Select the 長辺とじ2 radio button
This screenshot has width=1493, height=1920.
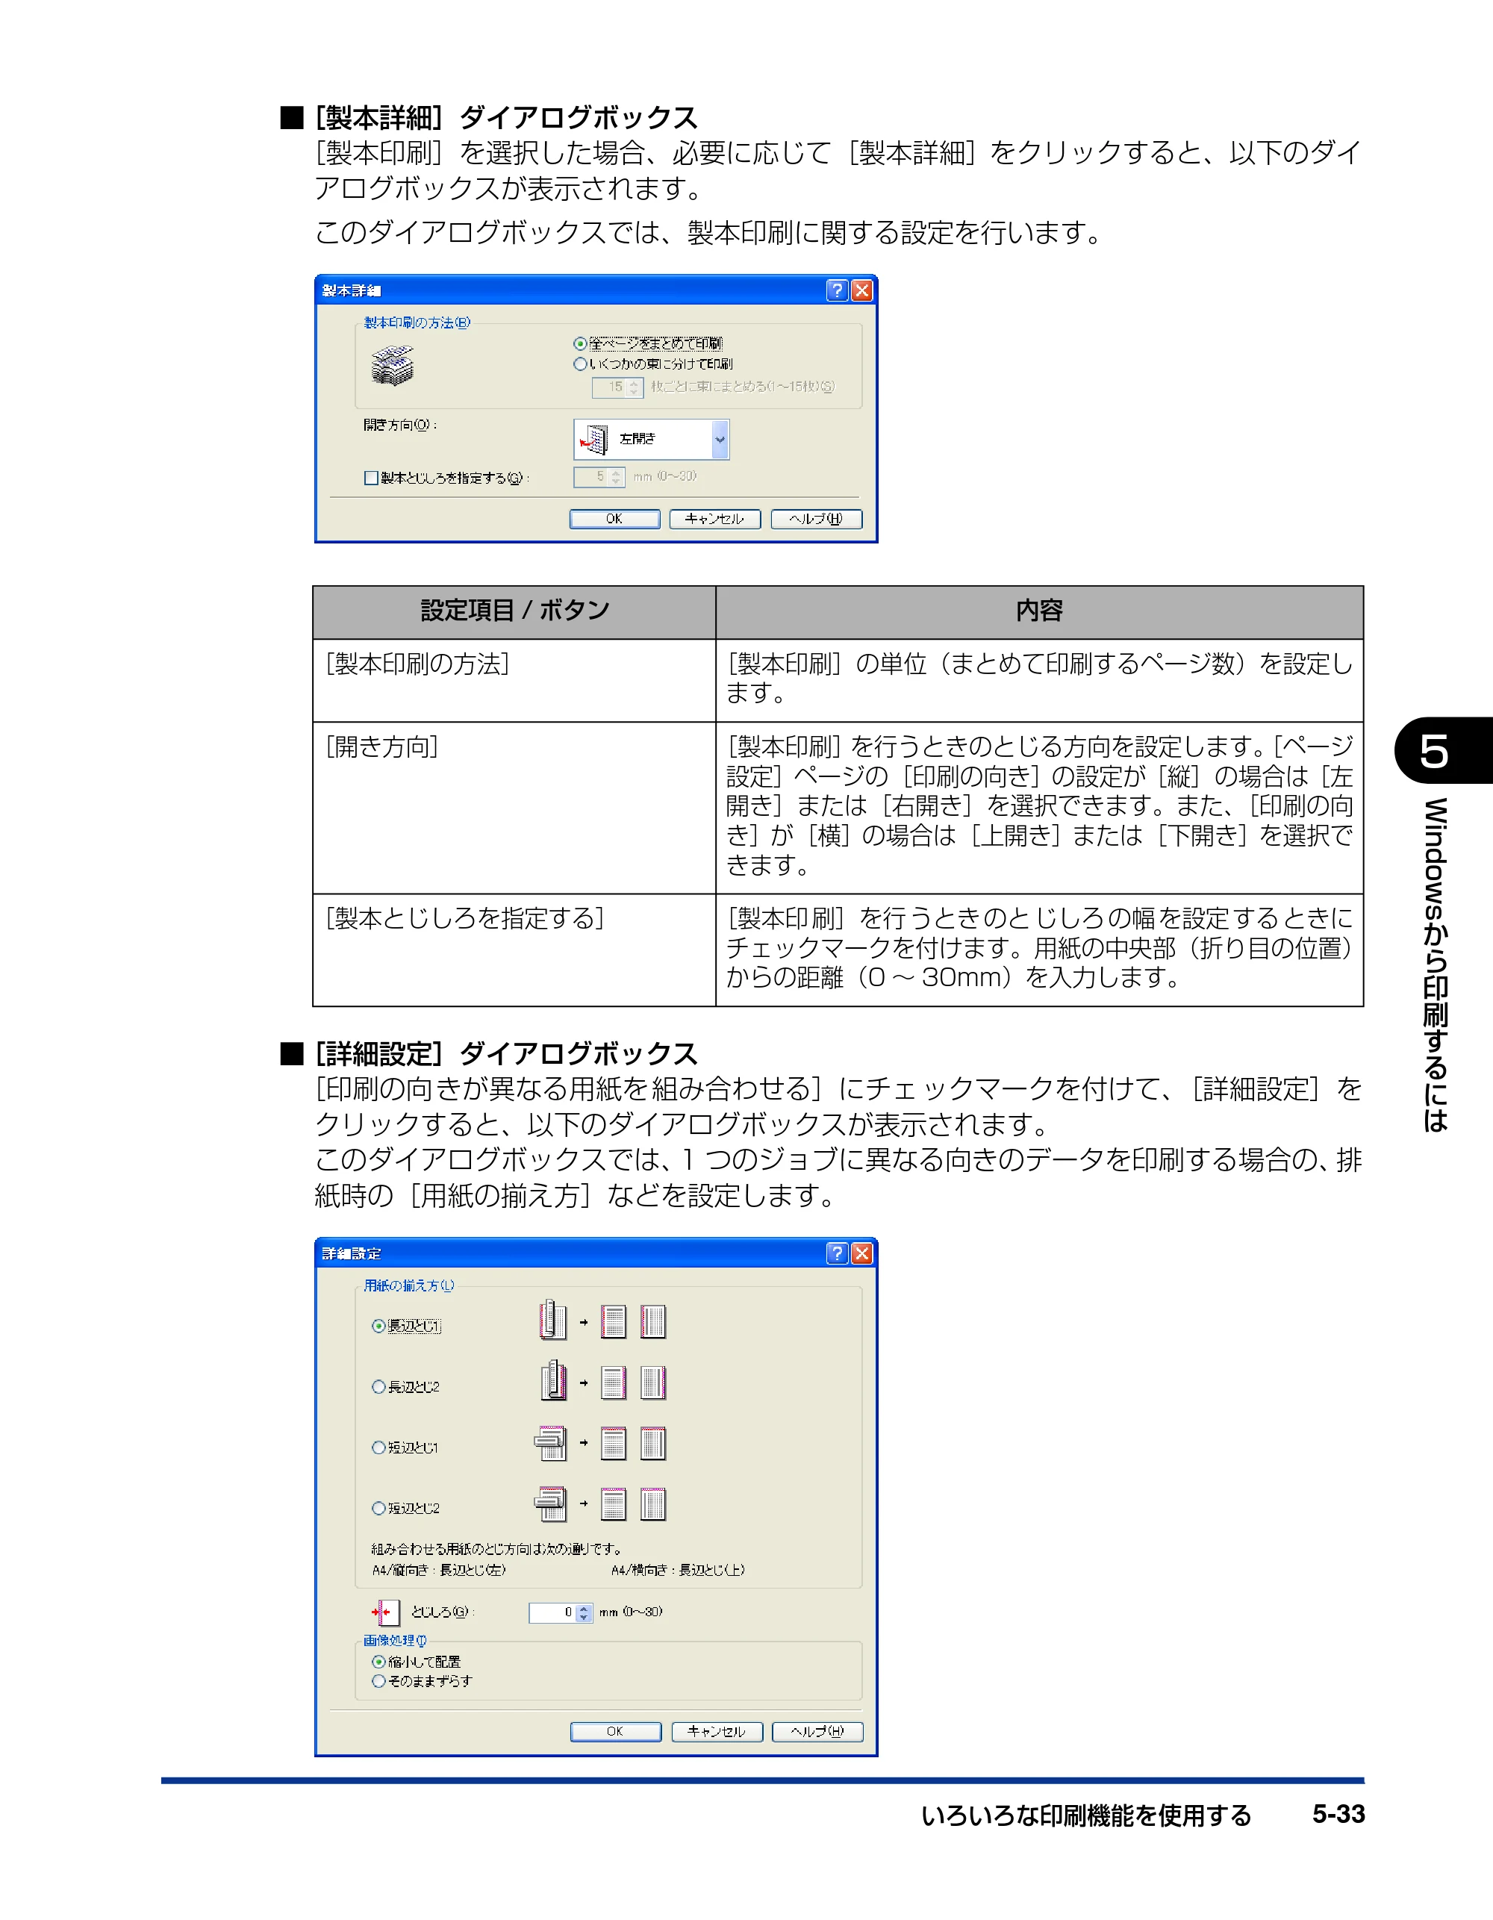click(378, 1386)
